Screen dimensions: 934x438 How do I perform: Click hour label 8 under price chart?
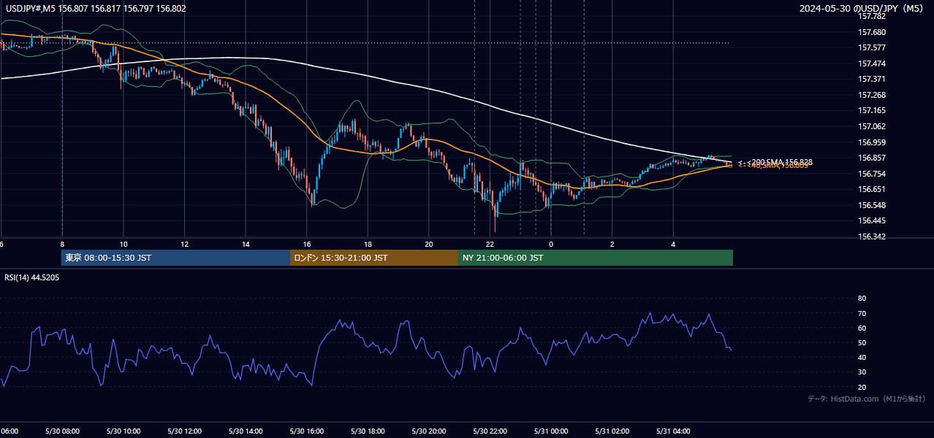62,244
